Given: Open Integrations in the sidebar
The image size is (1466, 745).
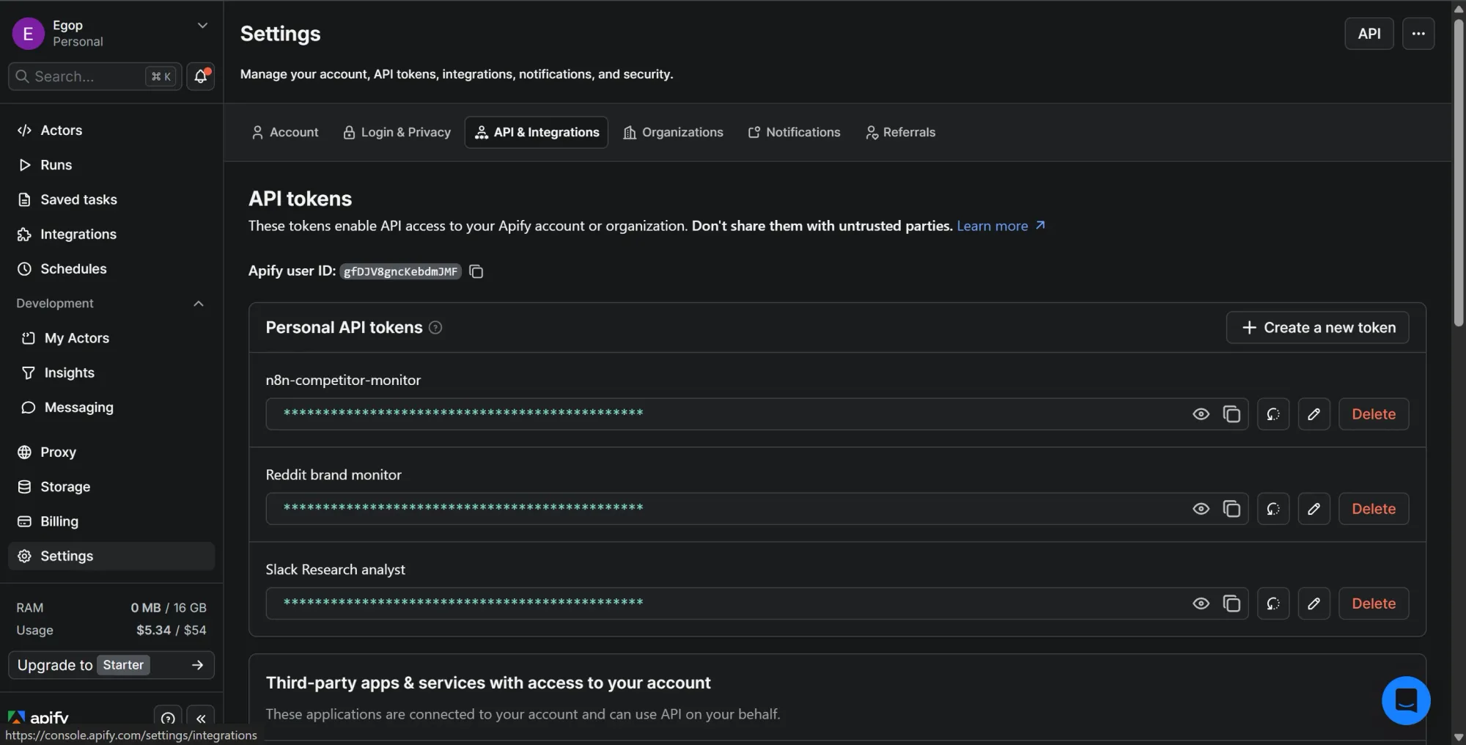Looking at the screenshot, I should 111,234.
